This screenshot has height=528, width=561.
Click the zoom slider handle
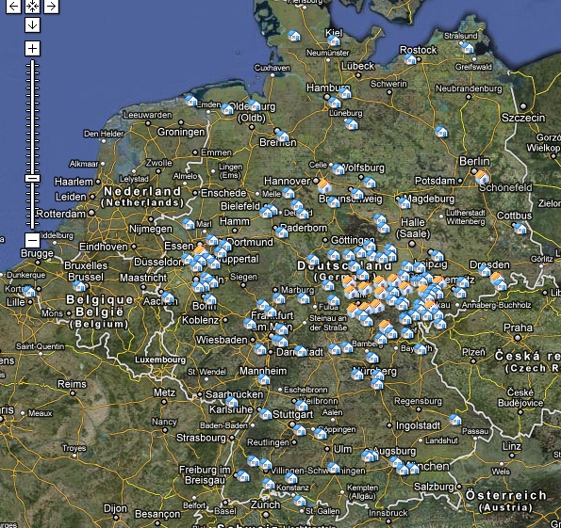[33, 178]
